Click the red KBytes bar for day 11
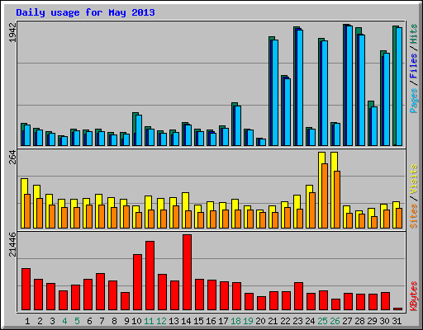Image resolution: width=423 pixels, height=330 pixels. (150, 276)
